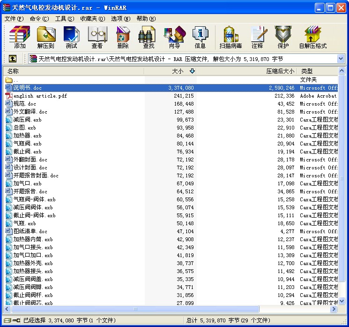Open the 查看 (View) toolbar tool
The height and width of the screenshot is (327, 349).
click(97, 37)
